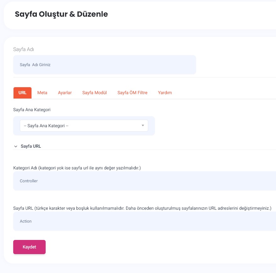This screenshot has width=276, height=273.
Task: Click the Sayfa Adı label above the name field
Action: point(23,49)
